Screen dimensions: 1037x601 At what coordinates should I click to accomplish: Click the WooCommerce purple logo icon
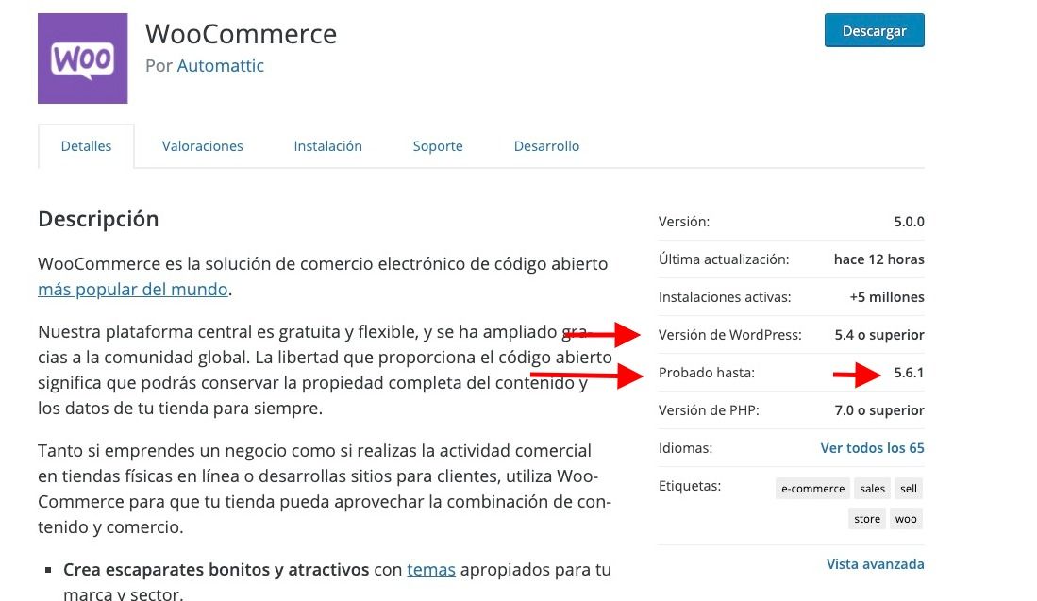[83, 58]
